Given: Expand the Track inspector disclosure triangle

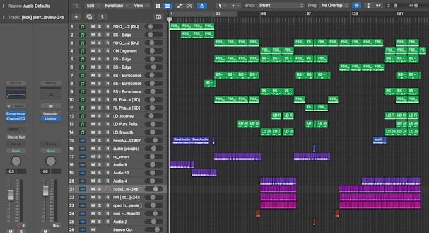Looking at the screenshot, I should click(4, 17).
